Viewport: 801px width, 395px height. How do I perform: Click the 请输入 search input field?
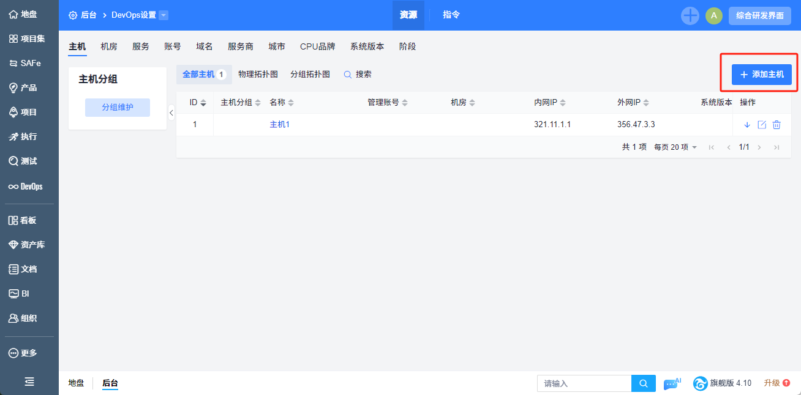click(584, 383)
